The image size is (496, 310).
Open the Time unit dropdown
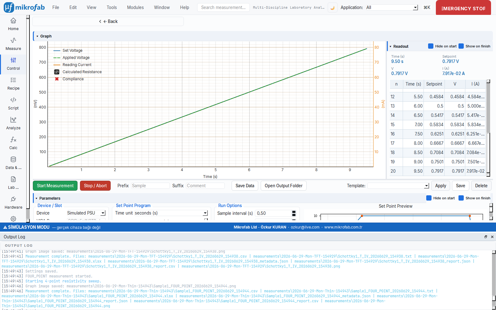pos(171,213)
